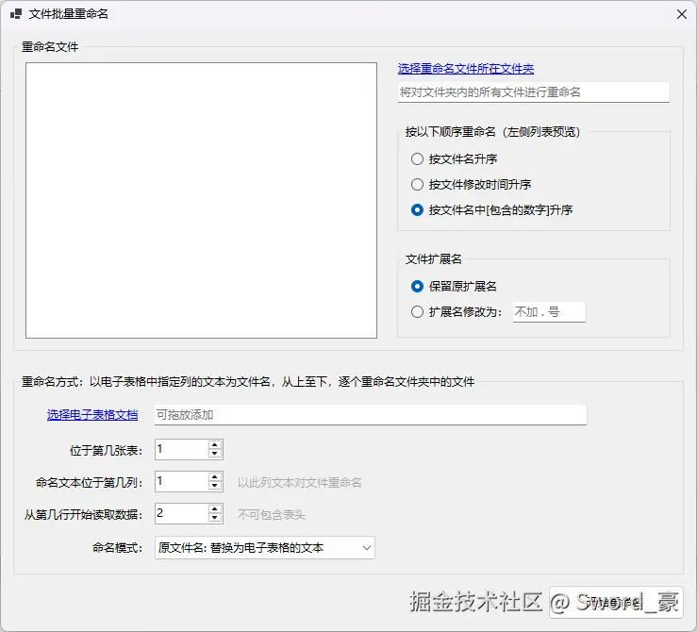This screenshot has width=697, height=632.
Task: Click the app icon in the title bar
Action: pyautogui.click(x=15, y=14)
